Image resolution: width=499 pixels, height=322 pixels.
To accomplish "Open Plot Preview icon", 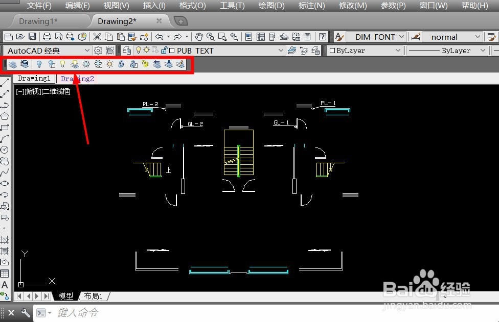I will point(59,37).
